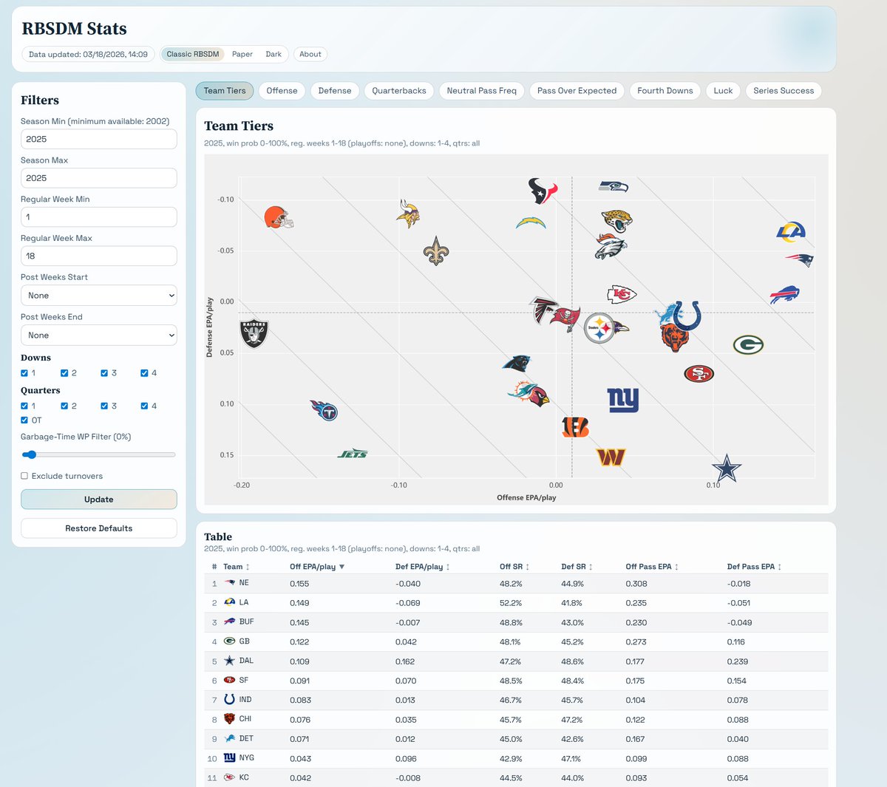The width and height of the screenshot is (887, 787).
Task: Click the Cincinnati Bengals logo in chart
Action: [x=575, y=427]
